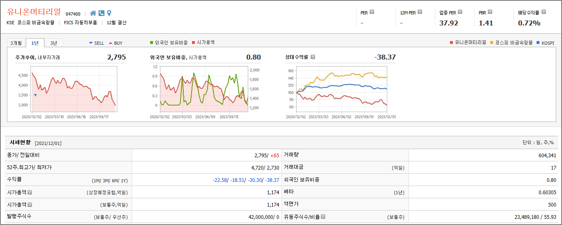Click the 액면가 value 500
562x225 pixels.
point(552,204)
